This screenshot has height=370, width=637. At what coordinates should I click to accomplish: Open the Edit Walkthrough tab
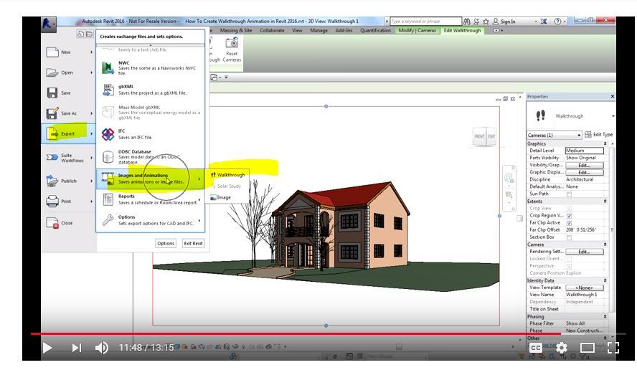pyautogui.click(x=462, y=30)
